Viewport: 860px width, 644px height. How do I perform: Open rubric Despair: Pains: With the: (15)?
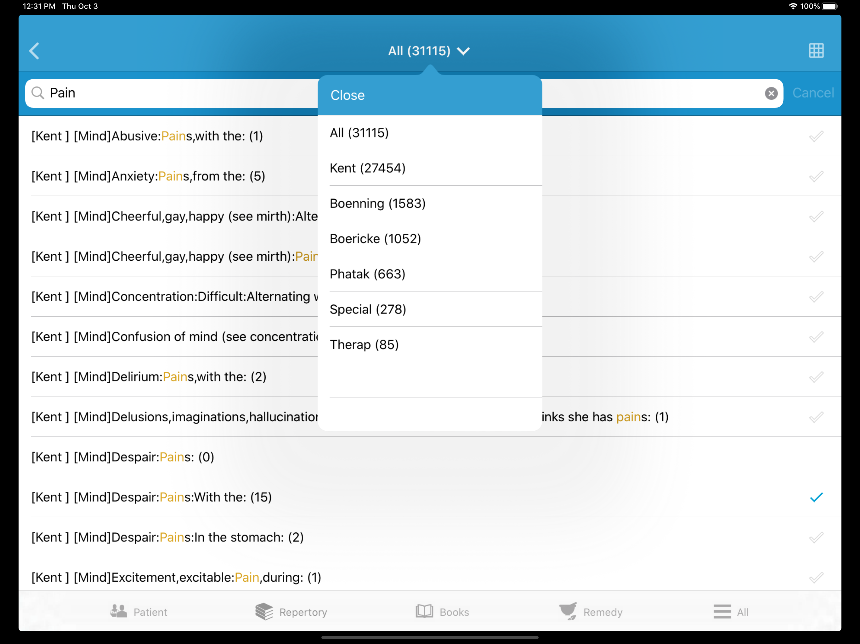pos(152,497)
